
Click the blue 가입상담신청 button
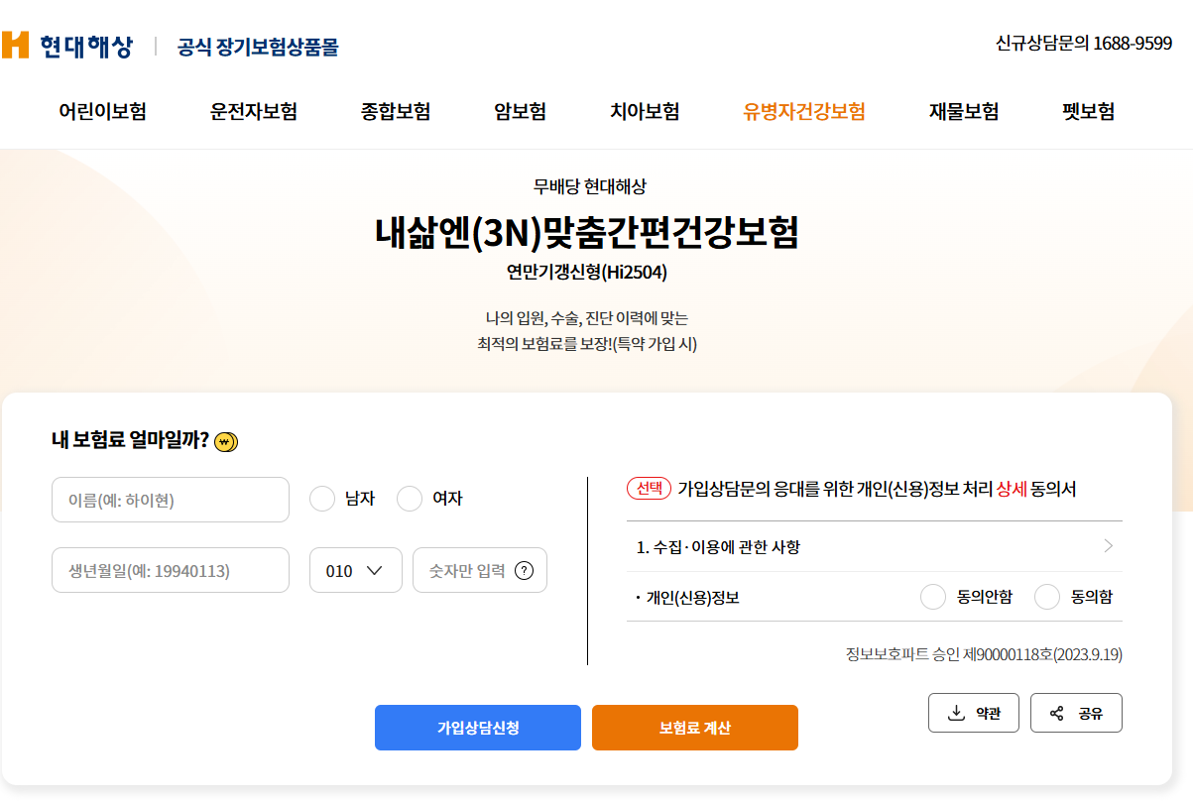[478, 728]
